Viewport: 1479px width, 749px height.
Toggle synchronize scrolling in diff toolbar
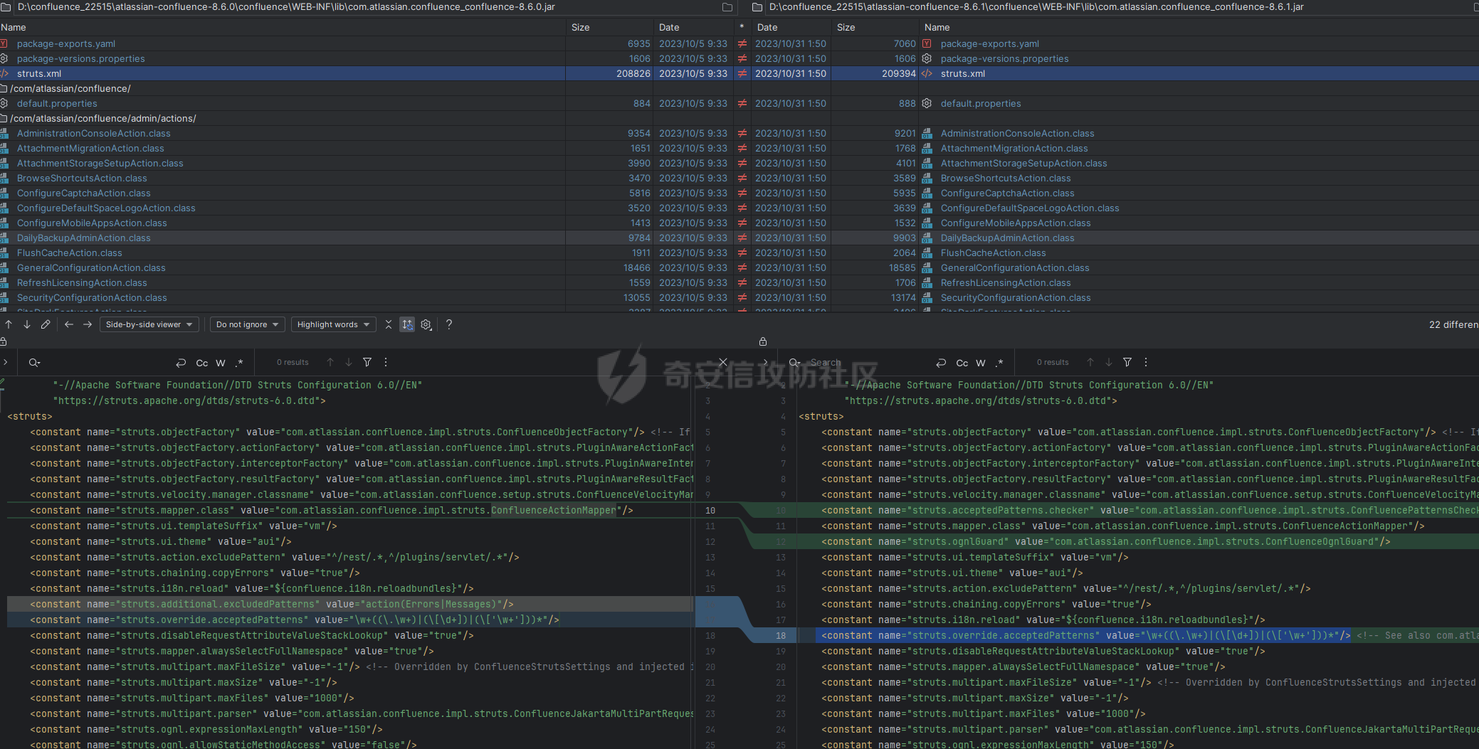(x=407, y=324)
